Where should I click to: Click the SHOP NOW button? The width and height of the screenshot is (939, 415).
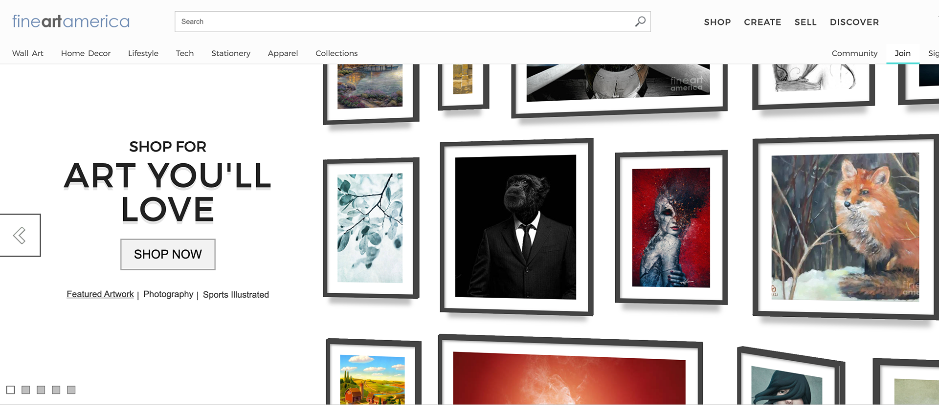point(168,254)
